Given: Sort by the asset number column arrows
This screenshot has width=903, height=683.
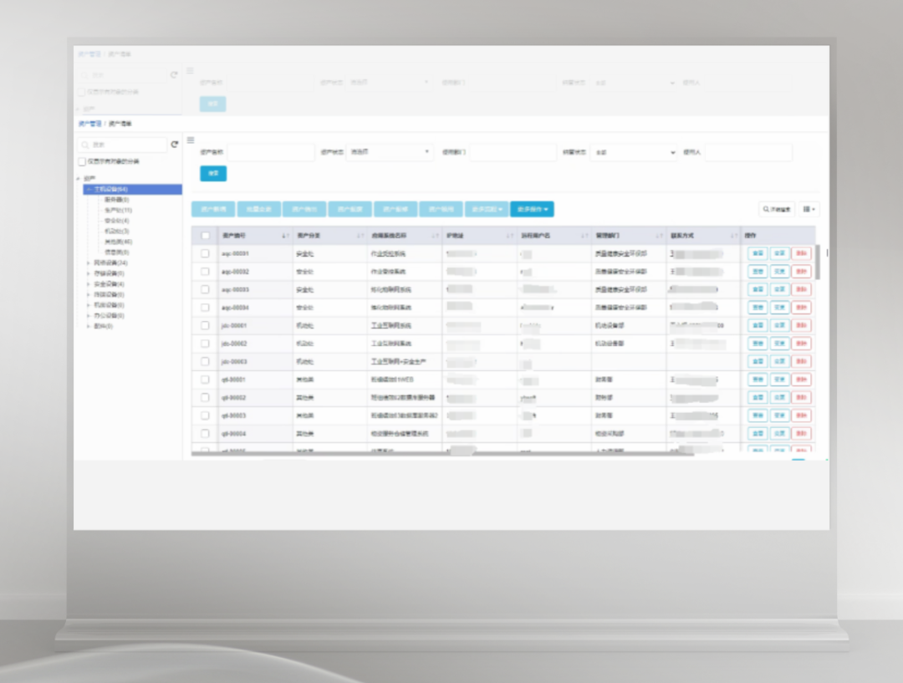Looking at the screenshot, I should click(285, 236).
